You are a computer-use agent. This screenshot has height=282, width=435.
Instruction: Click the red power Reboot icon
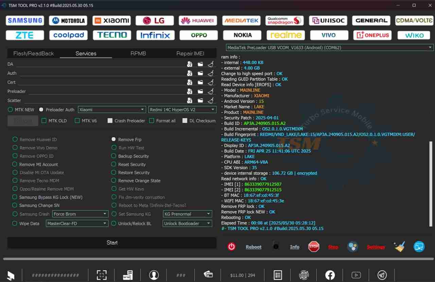click(x=231, y=247)
